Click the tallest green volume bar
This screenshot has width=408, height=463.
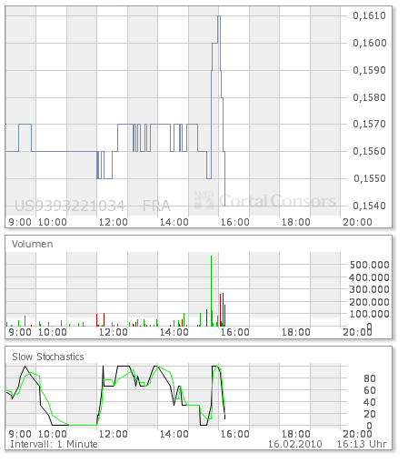tap(211, 291)
